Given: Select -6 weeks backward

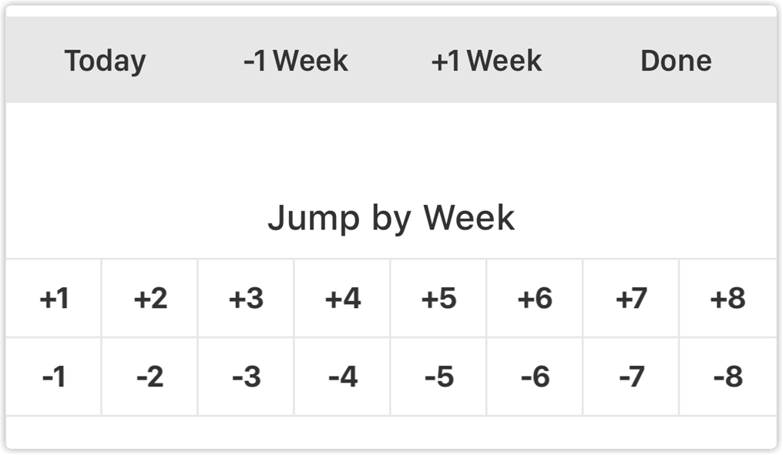Looking at the screenshot, I should (535, 377).
